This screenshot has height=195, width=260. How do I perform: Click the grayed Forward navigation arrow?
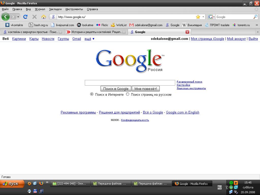(x=13, y=17)
